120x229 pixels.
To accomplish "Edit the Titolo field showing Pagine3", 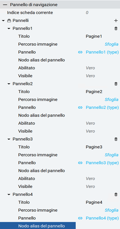I will coord(94,147).
